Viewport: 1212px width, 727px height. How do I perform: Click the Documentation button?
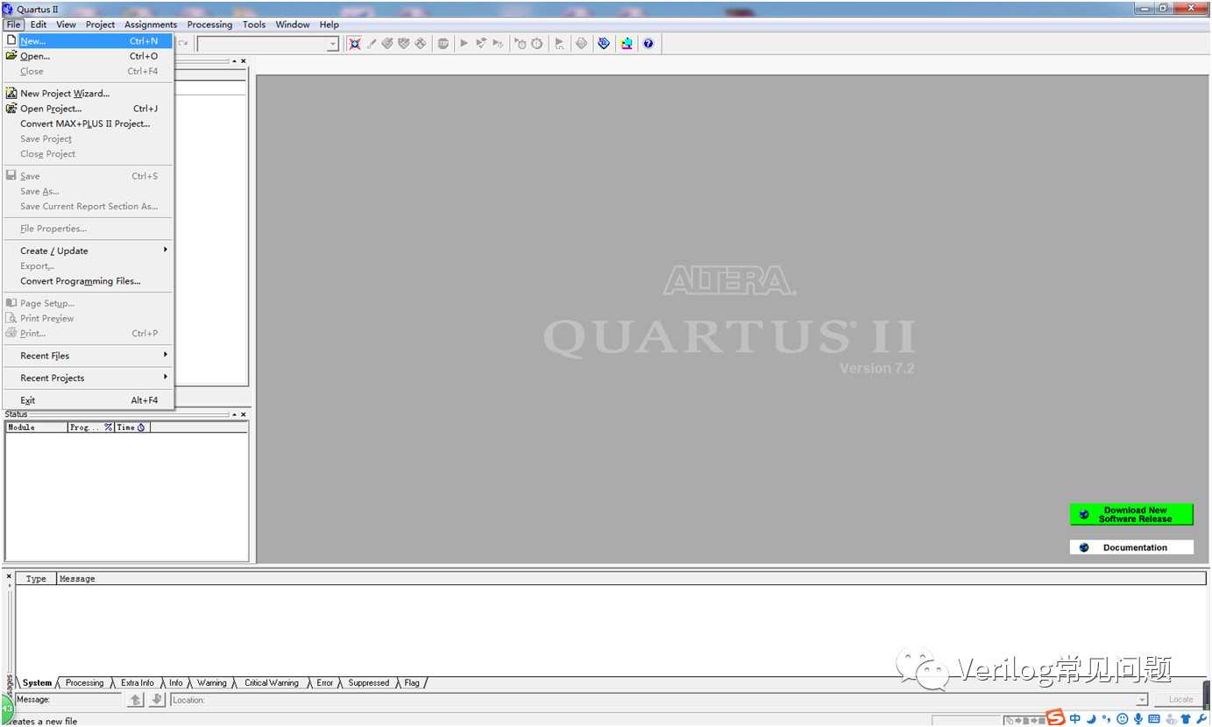coord(1131,547)
